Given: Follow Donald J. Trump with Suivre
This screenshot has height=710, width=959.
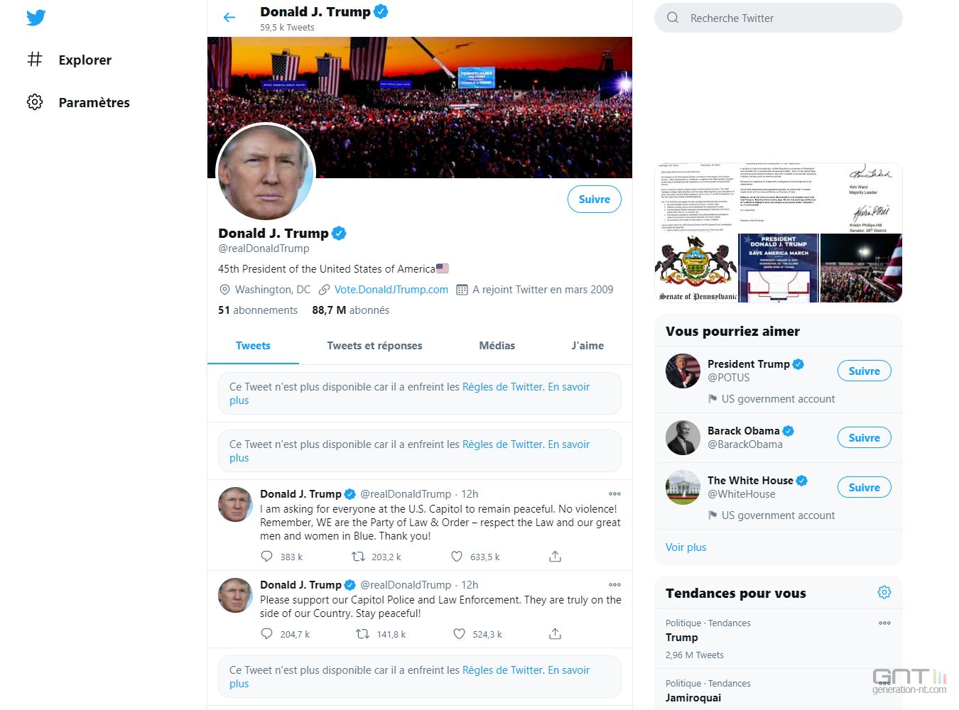Looking at the screenshot, I should [595, 200].
